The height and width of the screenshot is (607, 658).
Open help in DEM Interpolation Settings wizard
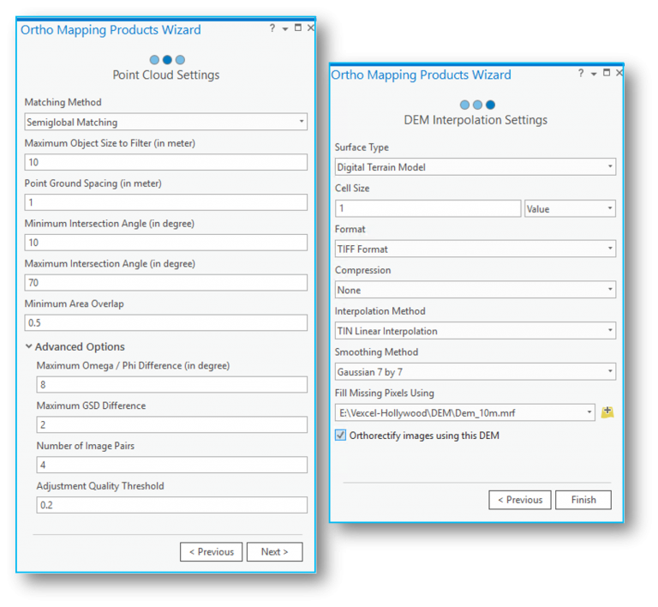point(581,73)
